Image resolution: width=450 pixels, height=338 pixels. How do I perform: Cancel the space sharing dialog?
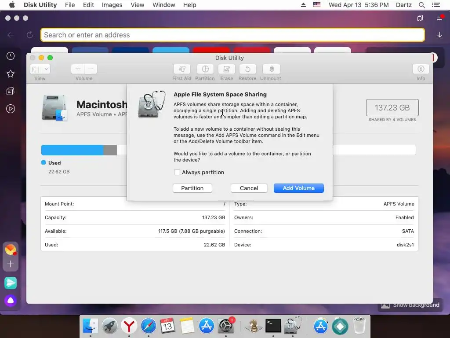[249, 188]
